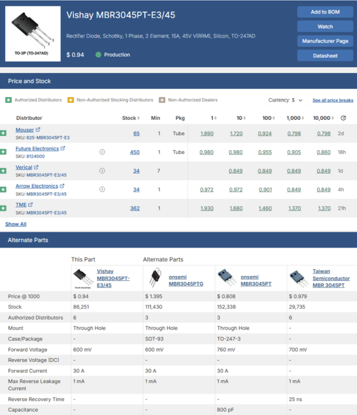Open onsemi MBR3045PTG link
Viewport: 357px width, 415px height.
point(186,280)
